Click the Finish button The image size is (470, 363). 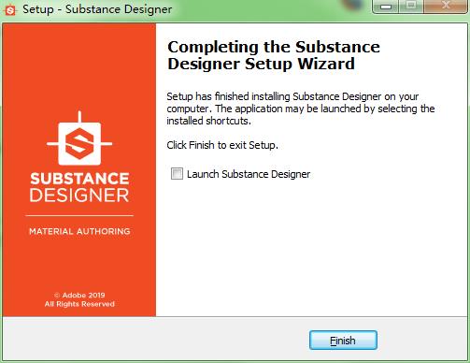click(343, 341)
